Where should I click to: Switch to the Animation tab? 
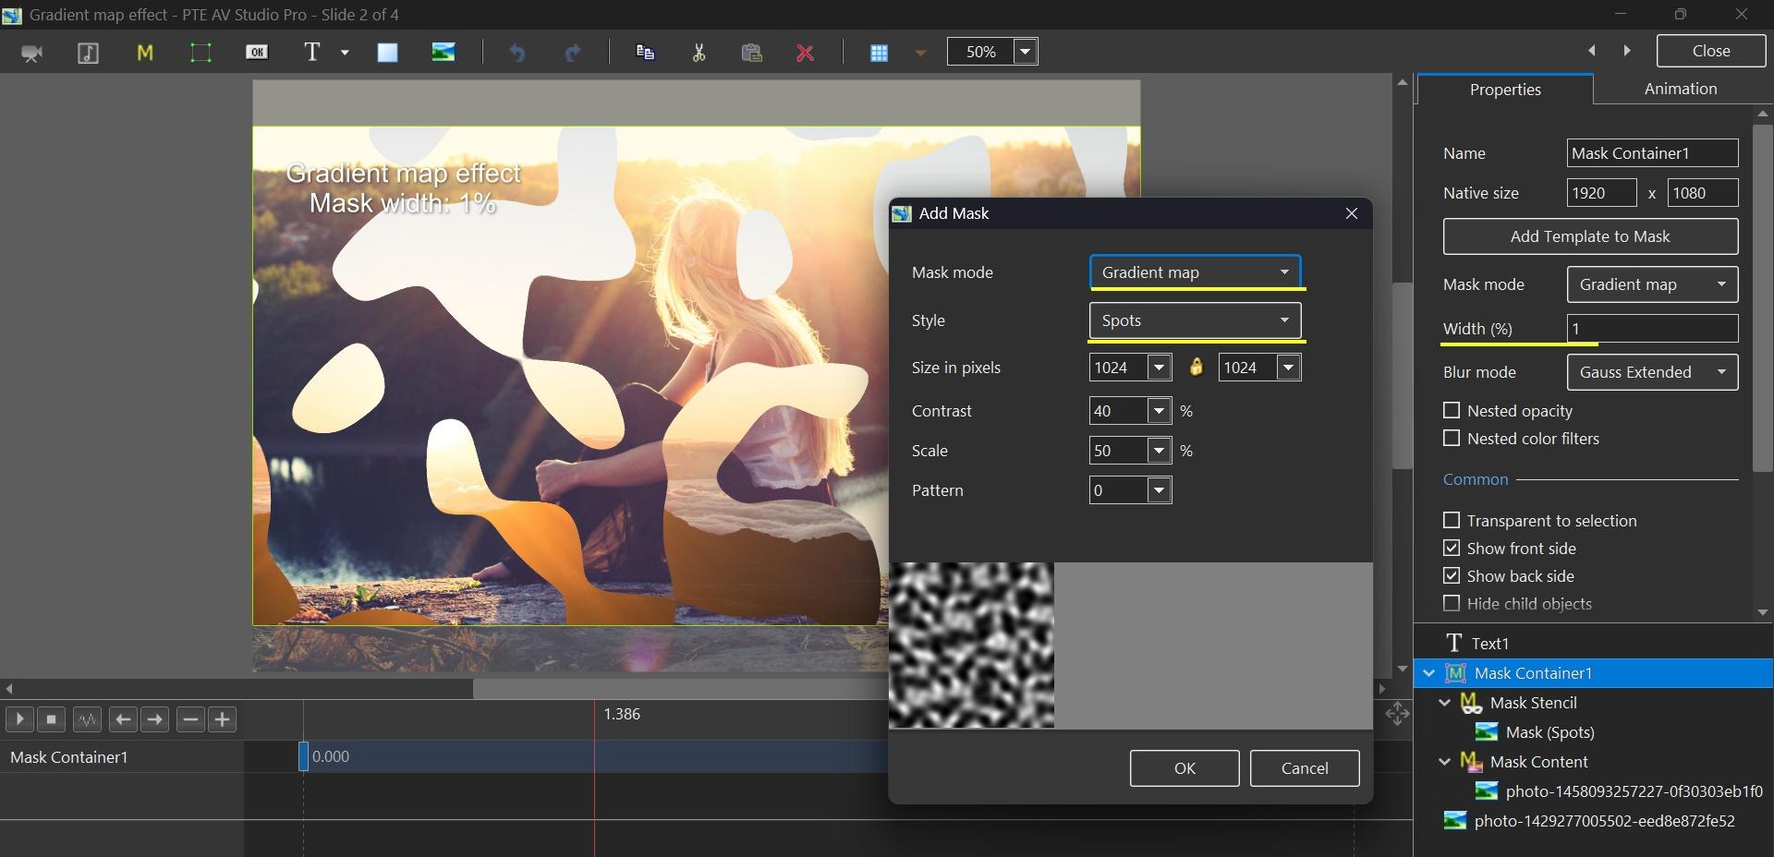click(x=1680, y=89)
